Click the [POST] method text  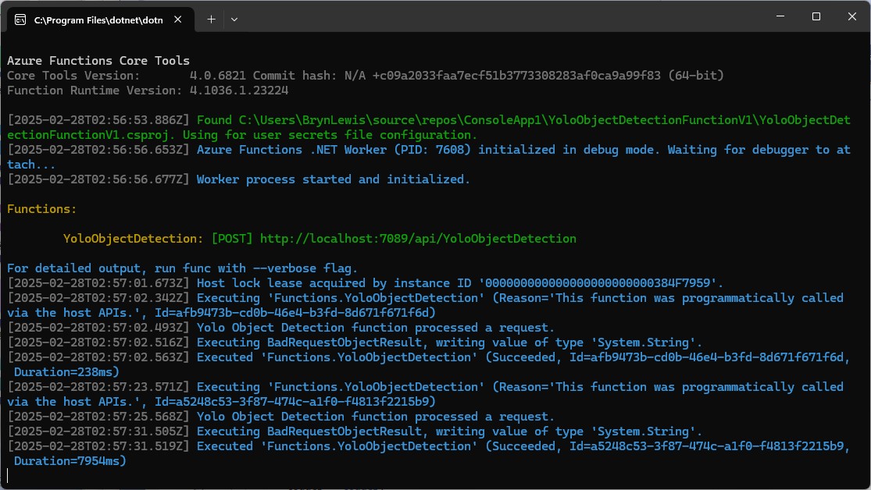(x=232, y=239)
